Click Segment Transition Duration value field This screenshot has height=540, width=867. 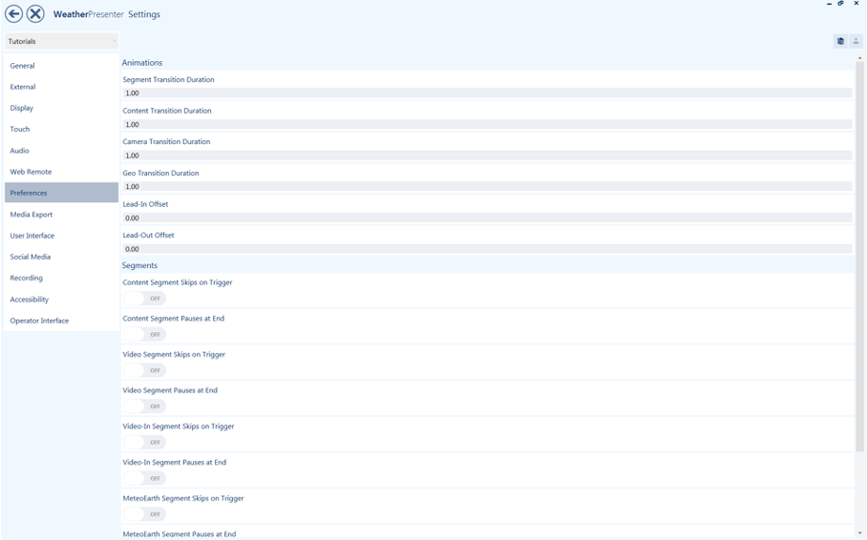tap(487, 93)
